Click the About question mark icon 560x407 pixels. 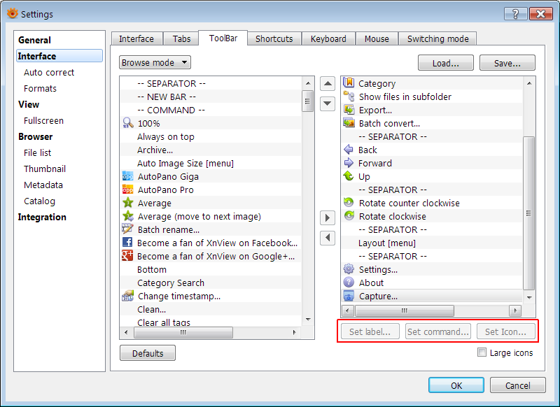[x=349, y=282]
